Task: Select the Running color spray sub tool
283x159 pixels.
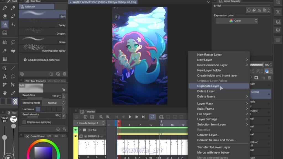Action: coord(42,49)
